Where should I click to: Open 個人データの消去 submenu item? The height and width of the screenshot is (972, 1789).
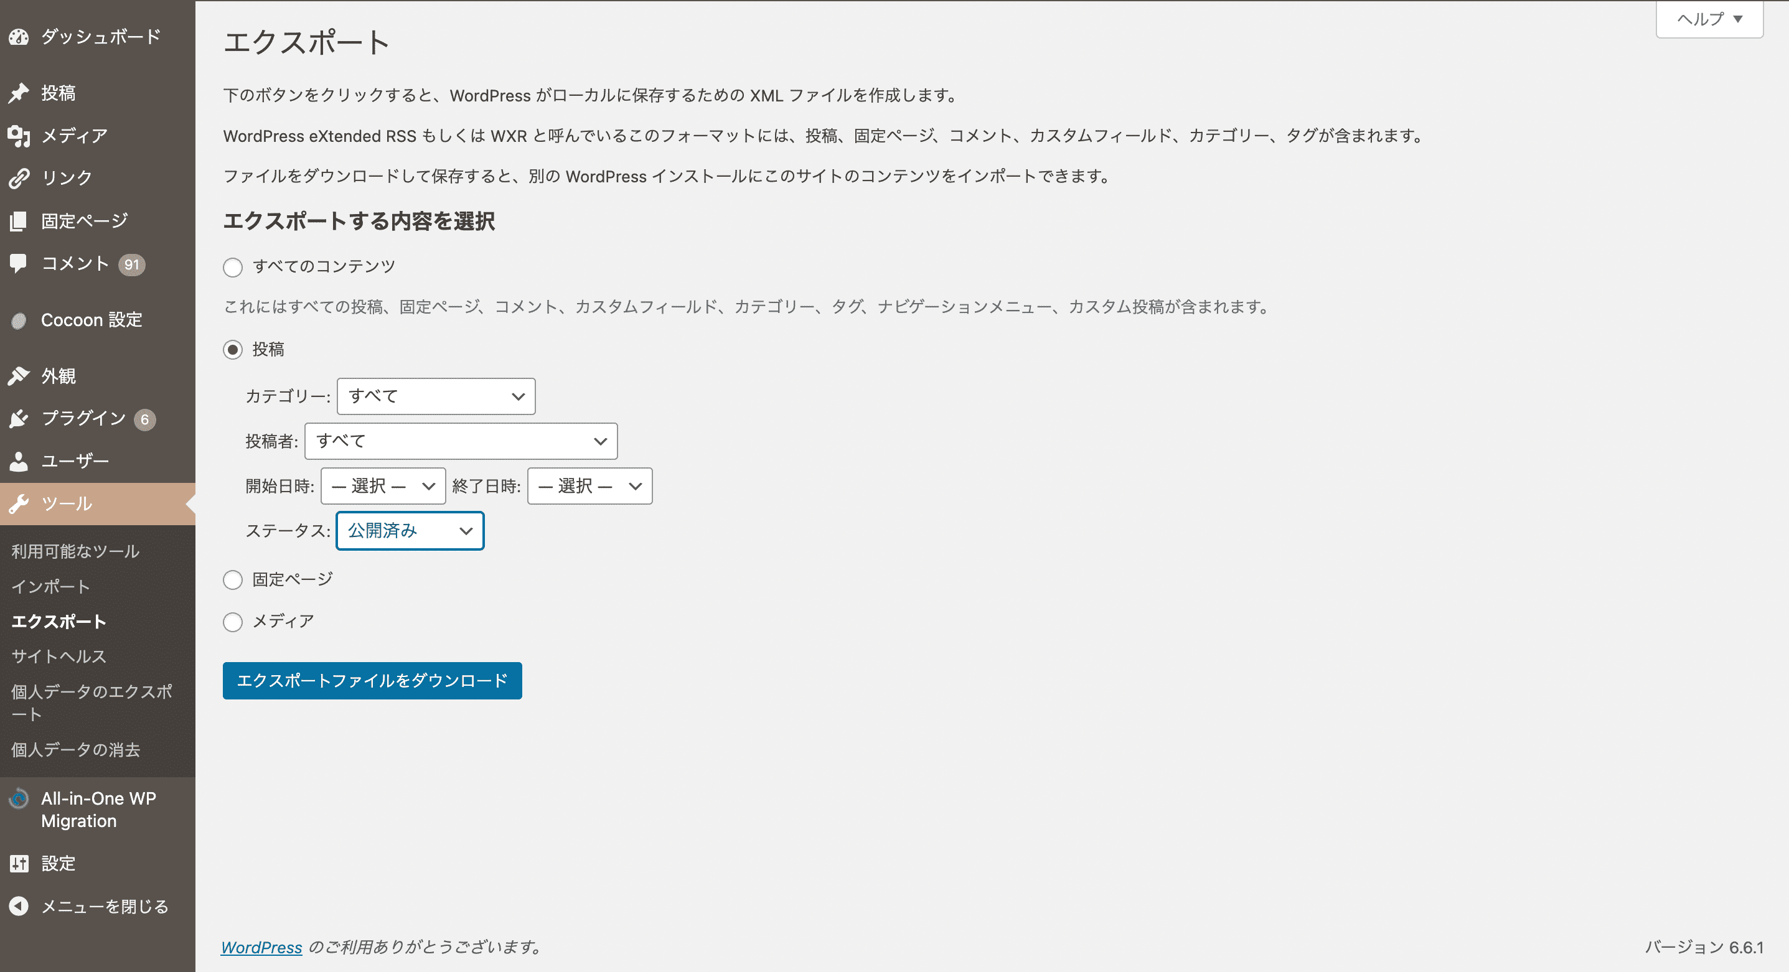tap(76, 750)
